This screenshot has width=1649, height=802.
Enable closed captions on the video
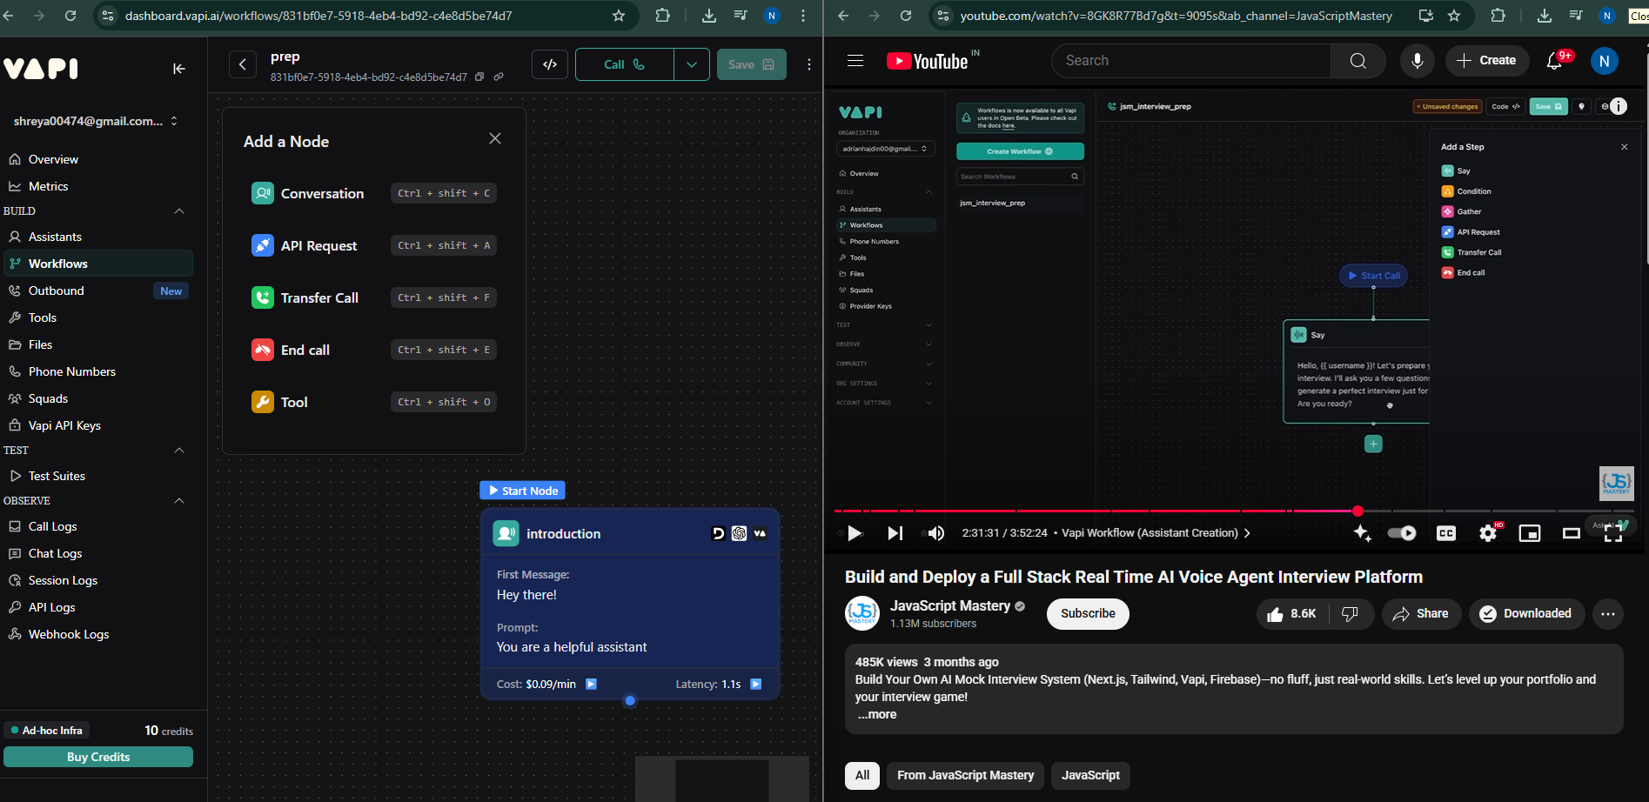(1445, 533)
